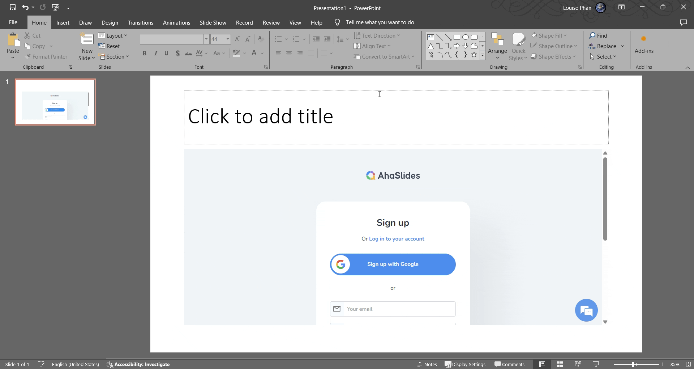The height and width of the screenshot is (369, 694).
Task: Click the Paste clipboard icon
Action: (x=13, y=40)
